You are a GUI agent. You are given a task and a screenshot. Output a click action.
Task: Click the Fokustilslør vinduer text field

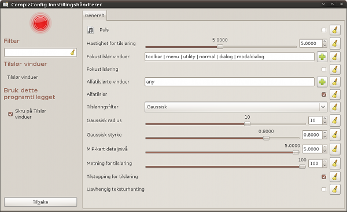click(x=230, y=56)
